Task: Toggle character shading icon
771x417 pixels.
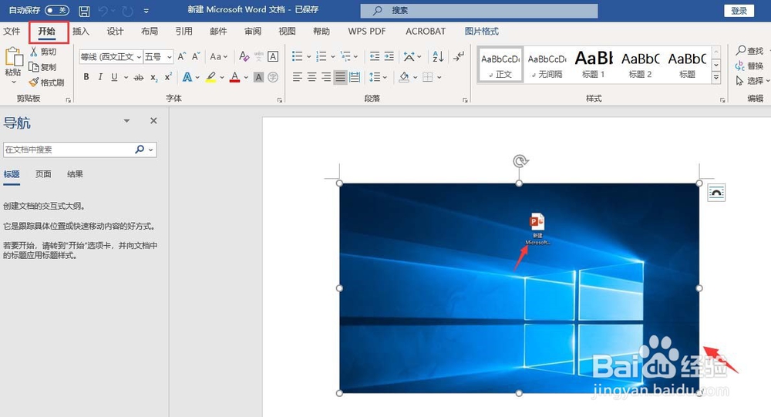Action: pos(258,77)
